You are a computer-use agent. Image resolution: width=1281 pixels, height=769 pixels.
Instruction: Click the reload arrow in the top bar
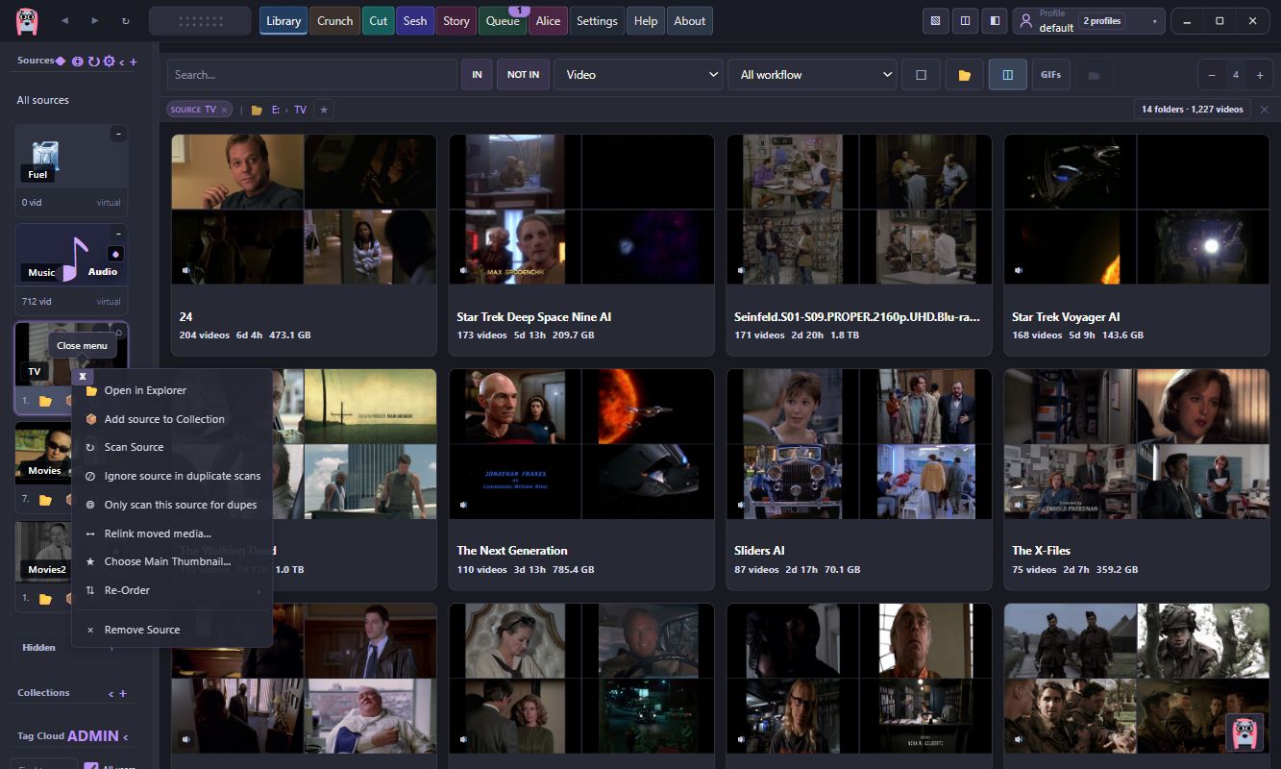coord(125,20)
